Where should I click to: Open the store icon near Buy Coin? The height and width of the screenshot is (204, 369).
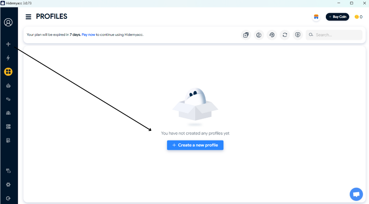click(316, 17)
